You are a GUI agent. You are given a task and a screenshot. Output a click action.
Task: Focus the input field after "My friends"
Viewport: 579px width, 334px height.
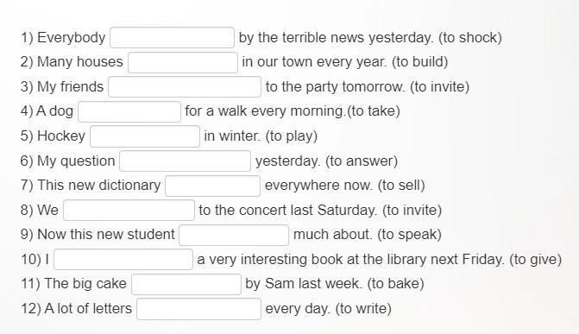(185, 87)
